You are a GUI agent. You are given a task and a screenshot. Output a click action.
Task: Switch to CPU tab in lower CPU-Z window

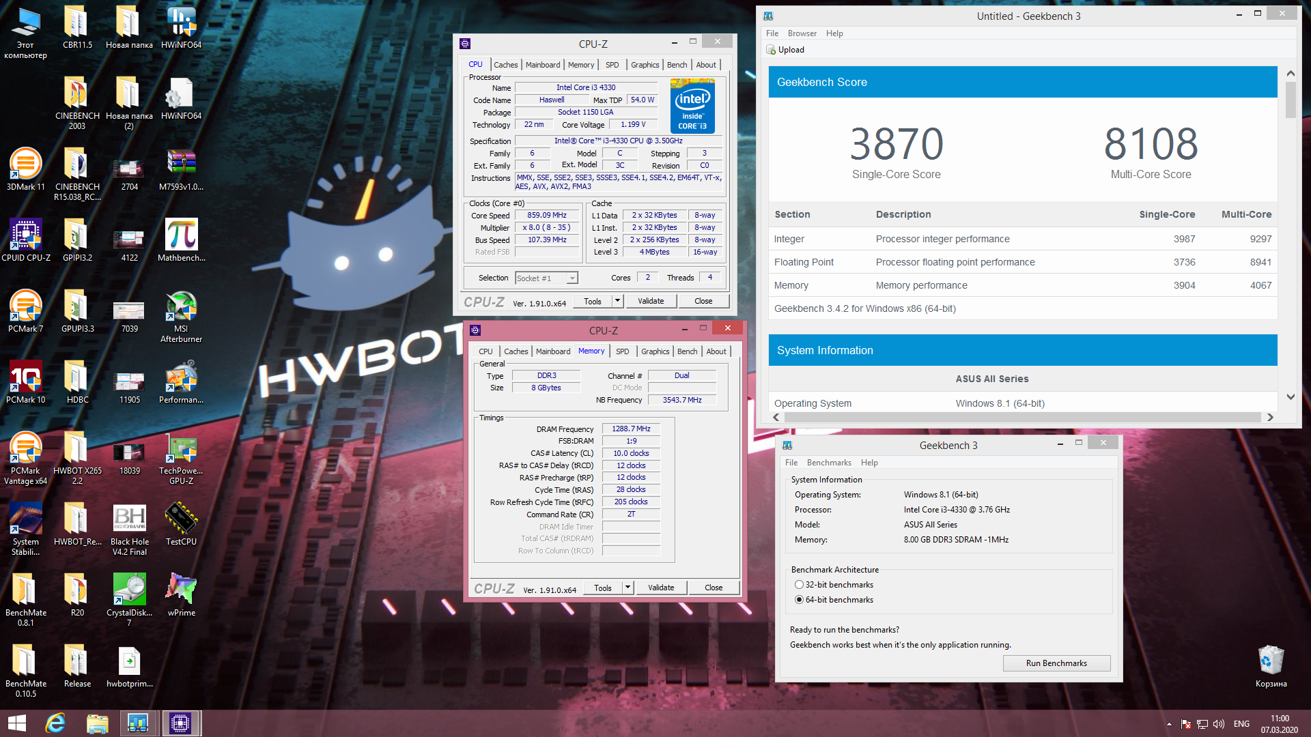tap(485, 351)
